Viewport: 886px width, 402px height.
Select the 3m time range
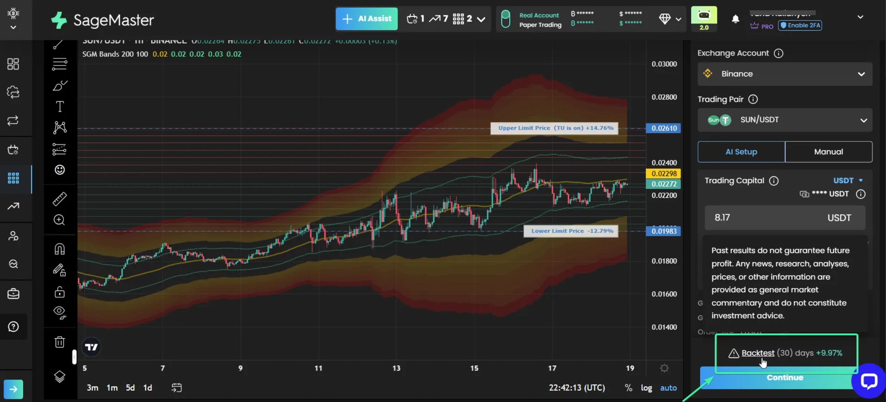(x=92, y=388)
